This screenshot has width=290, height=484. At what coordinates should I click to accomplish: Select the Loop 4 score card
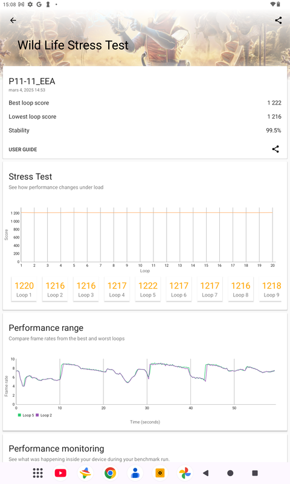(x=117, y=289)
